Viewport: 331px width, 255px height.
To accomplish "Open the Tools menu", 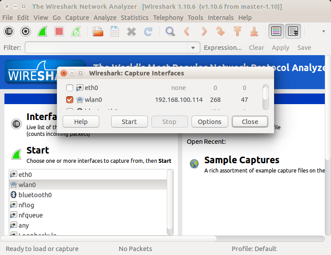I will click(195, 18).
